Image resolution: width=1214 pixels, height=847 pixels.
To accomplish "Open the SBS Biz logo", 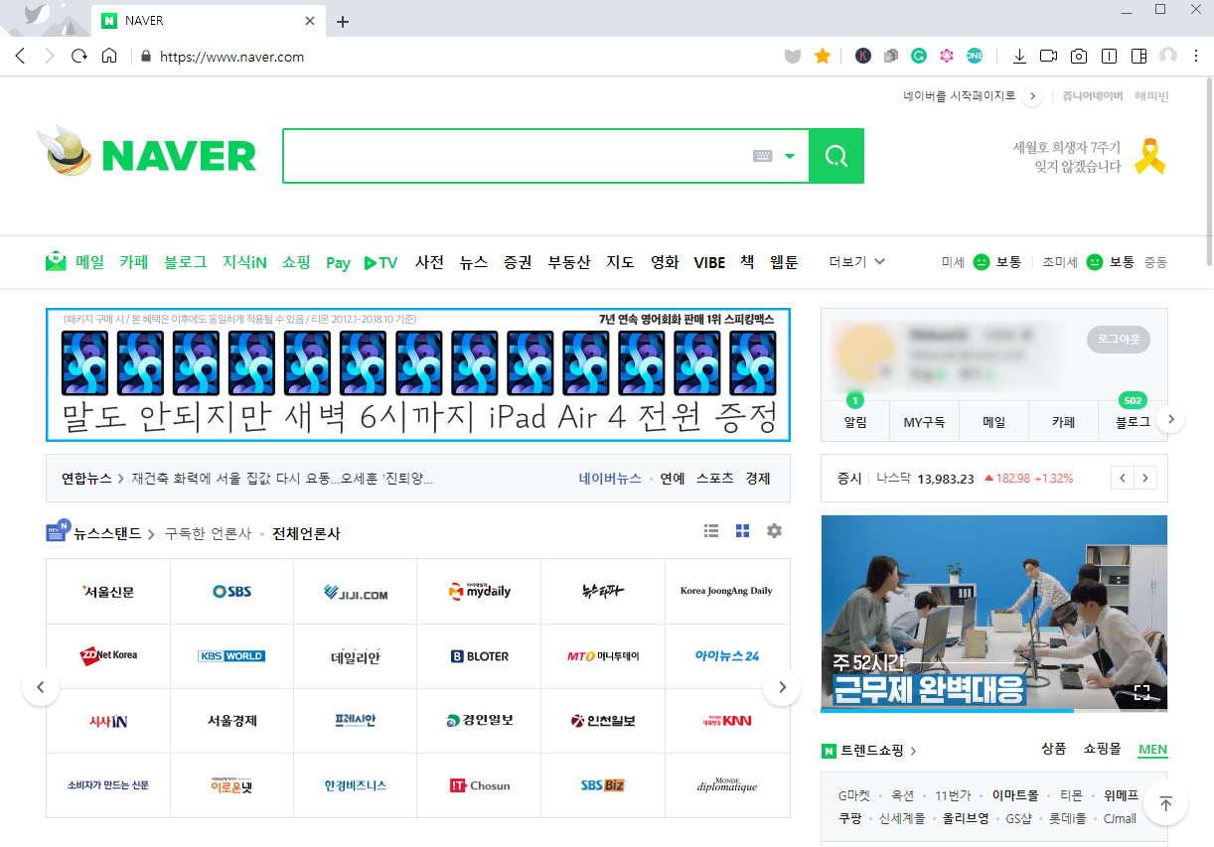I will click(603, 785).
